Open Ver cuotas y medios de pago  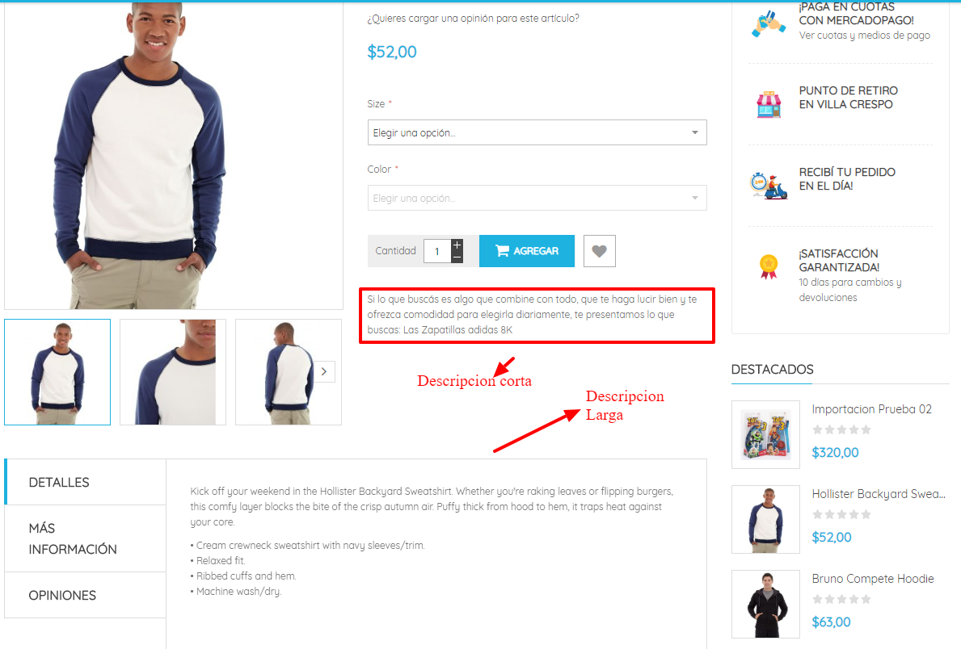click(864, 36)
